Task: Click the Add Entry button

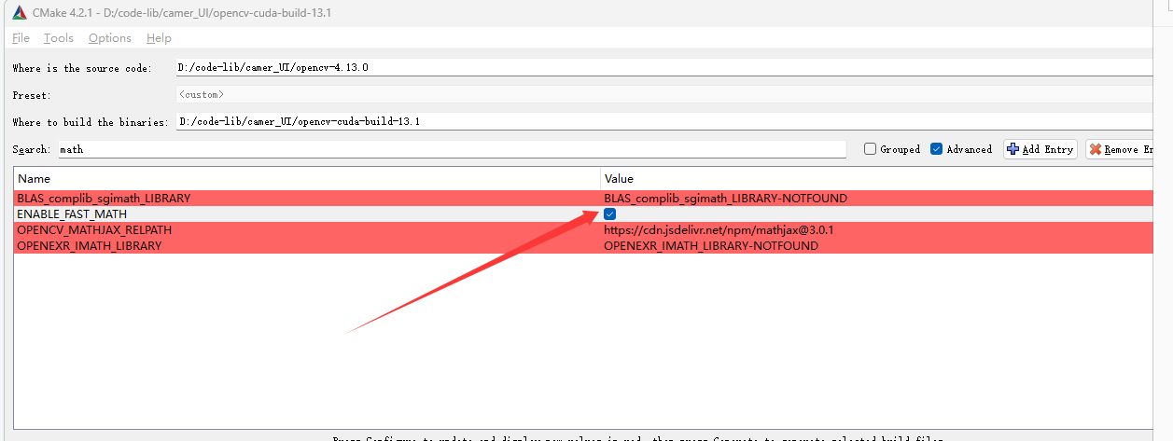Action: 1040,149
